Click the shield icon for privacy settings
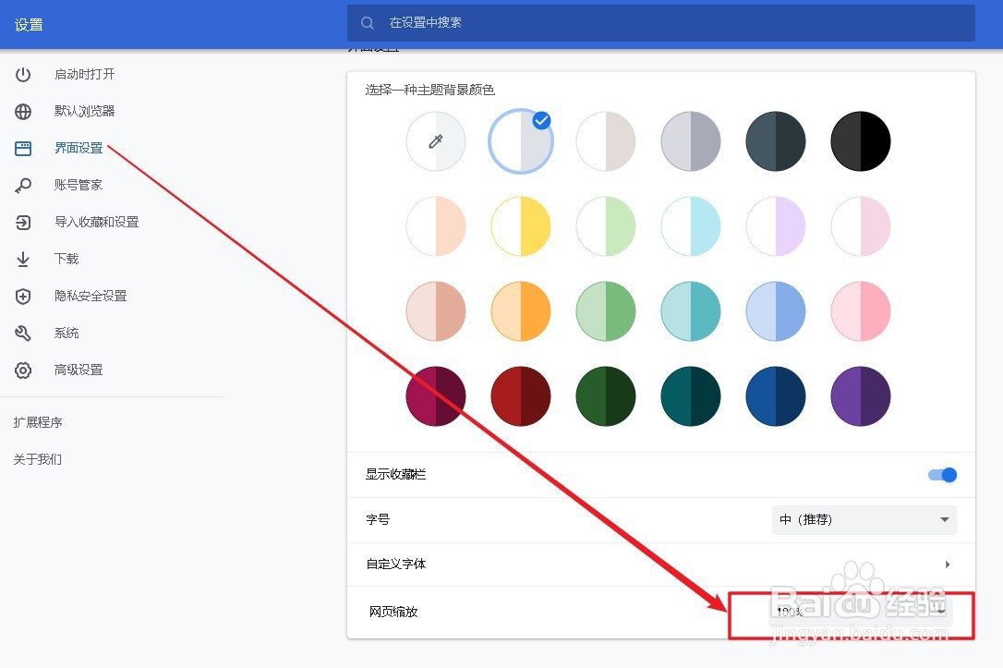 [x=23, y=297]
